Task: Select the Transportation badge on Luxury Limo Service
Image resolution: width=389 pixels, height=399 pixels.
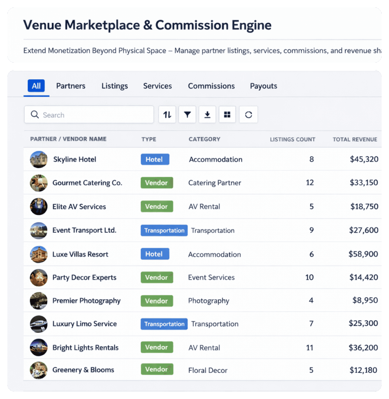Action: click(x=164, y=324)
